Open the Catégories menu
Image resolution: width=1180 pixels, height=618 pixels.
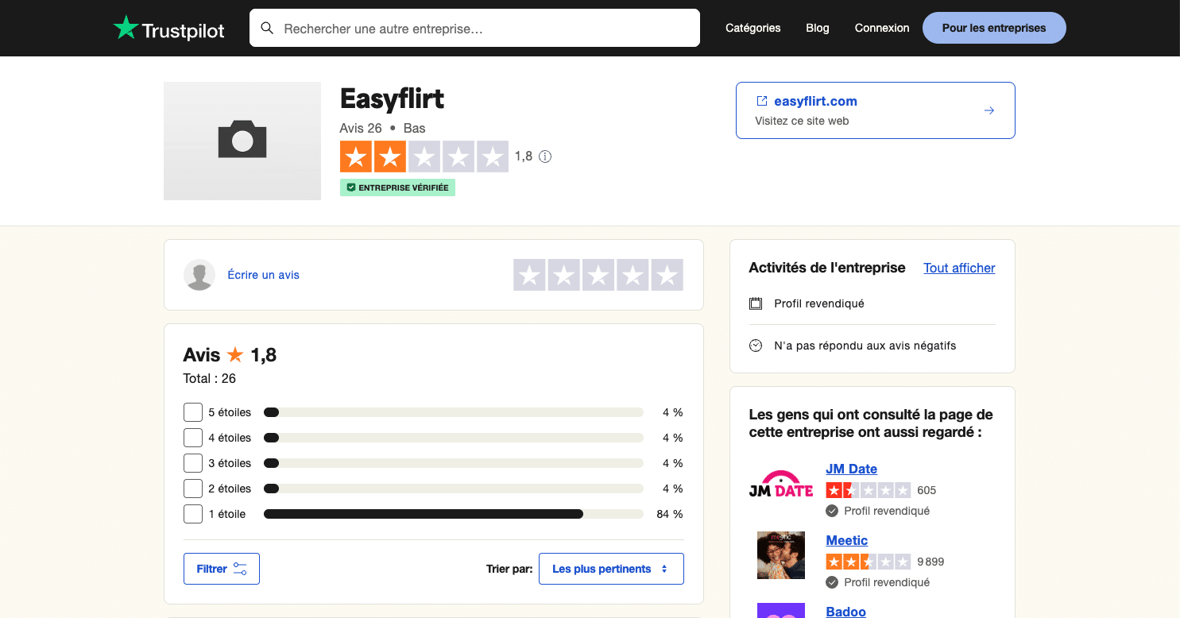(753, 28)
